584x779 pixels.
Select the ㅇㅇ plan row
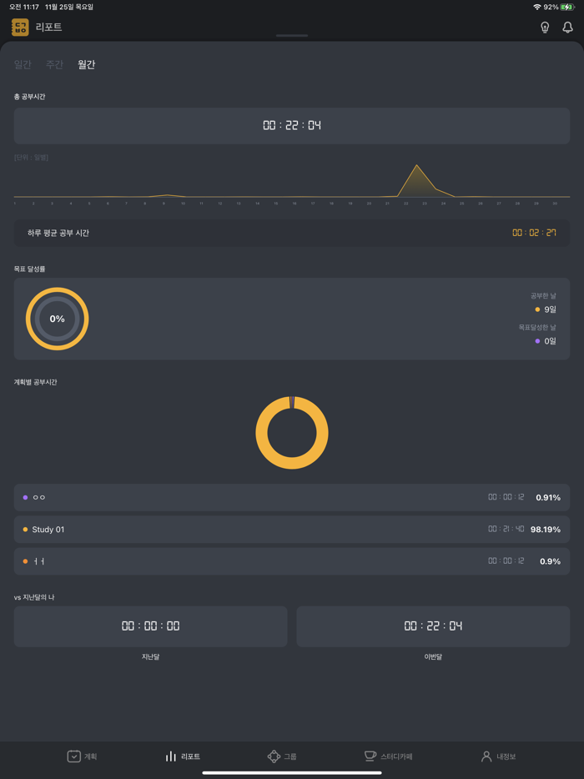(x=292, y=497)
